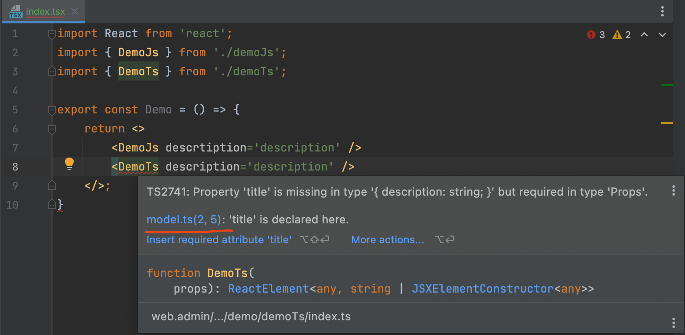Open JSXElementConstructor type link
Screen dimensions: 685x335
[x=483, y=289]
